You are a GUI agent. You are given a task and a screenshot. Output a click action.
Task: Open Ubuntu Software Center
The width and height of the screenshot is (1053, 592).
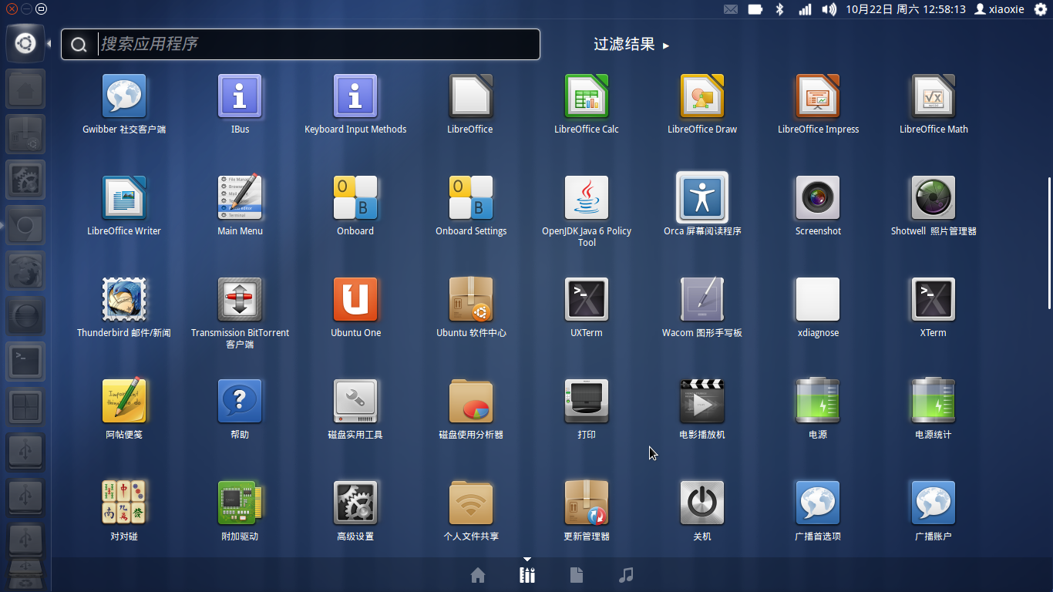(x=471, y=300)
